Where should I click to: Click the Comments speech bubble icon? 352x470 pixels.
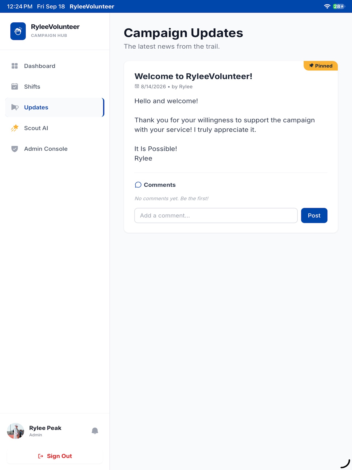pos(138,185)
